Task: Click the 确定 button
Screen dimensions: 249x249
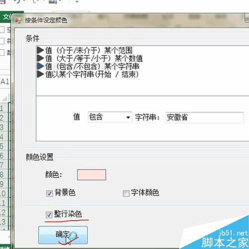Action: coord(63,235)
